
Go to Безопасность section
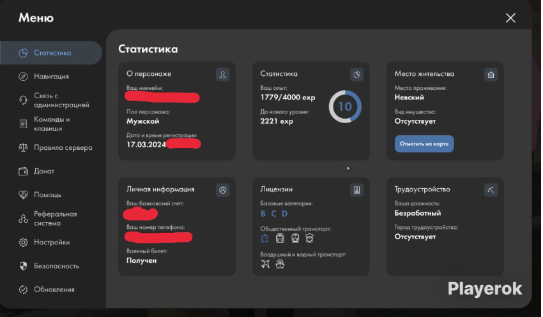(56, 266)
